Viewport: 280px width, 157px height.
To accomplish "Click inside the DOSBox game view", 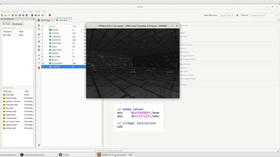I will point(133,63).
